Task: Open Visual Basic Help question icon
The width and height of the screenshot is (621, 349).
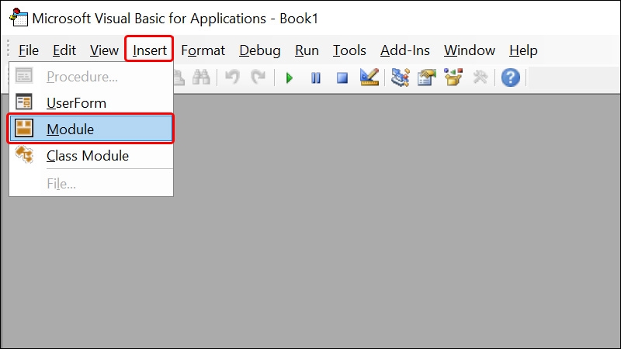Action: (x=511, y=78)
